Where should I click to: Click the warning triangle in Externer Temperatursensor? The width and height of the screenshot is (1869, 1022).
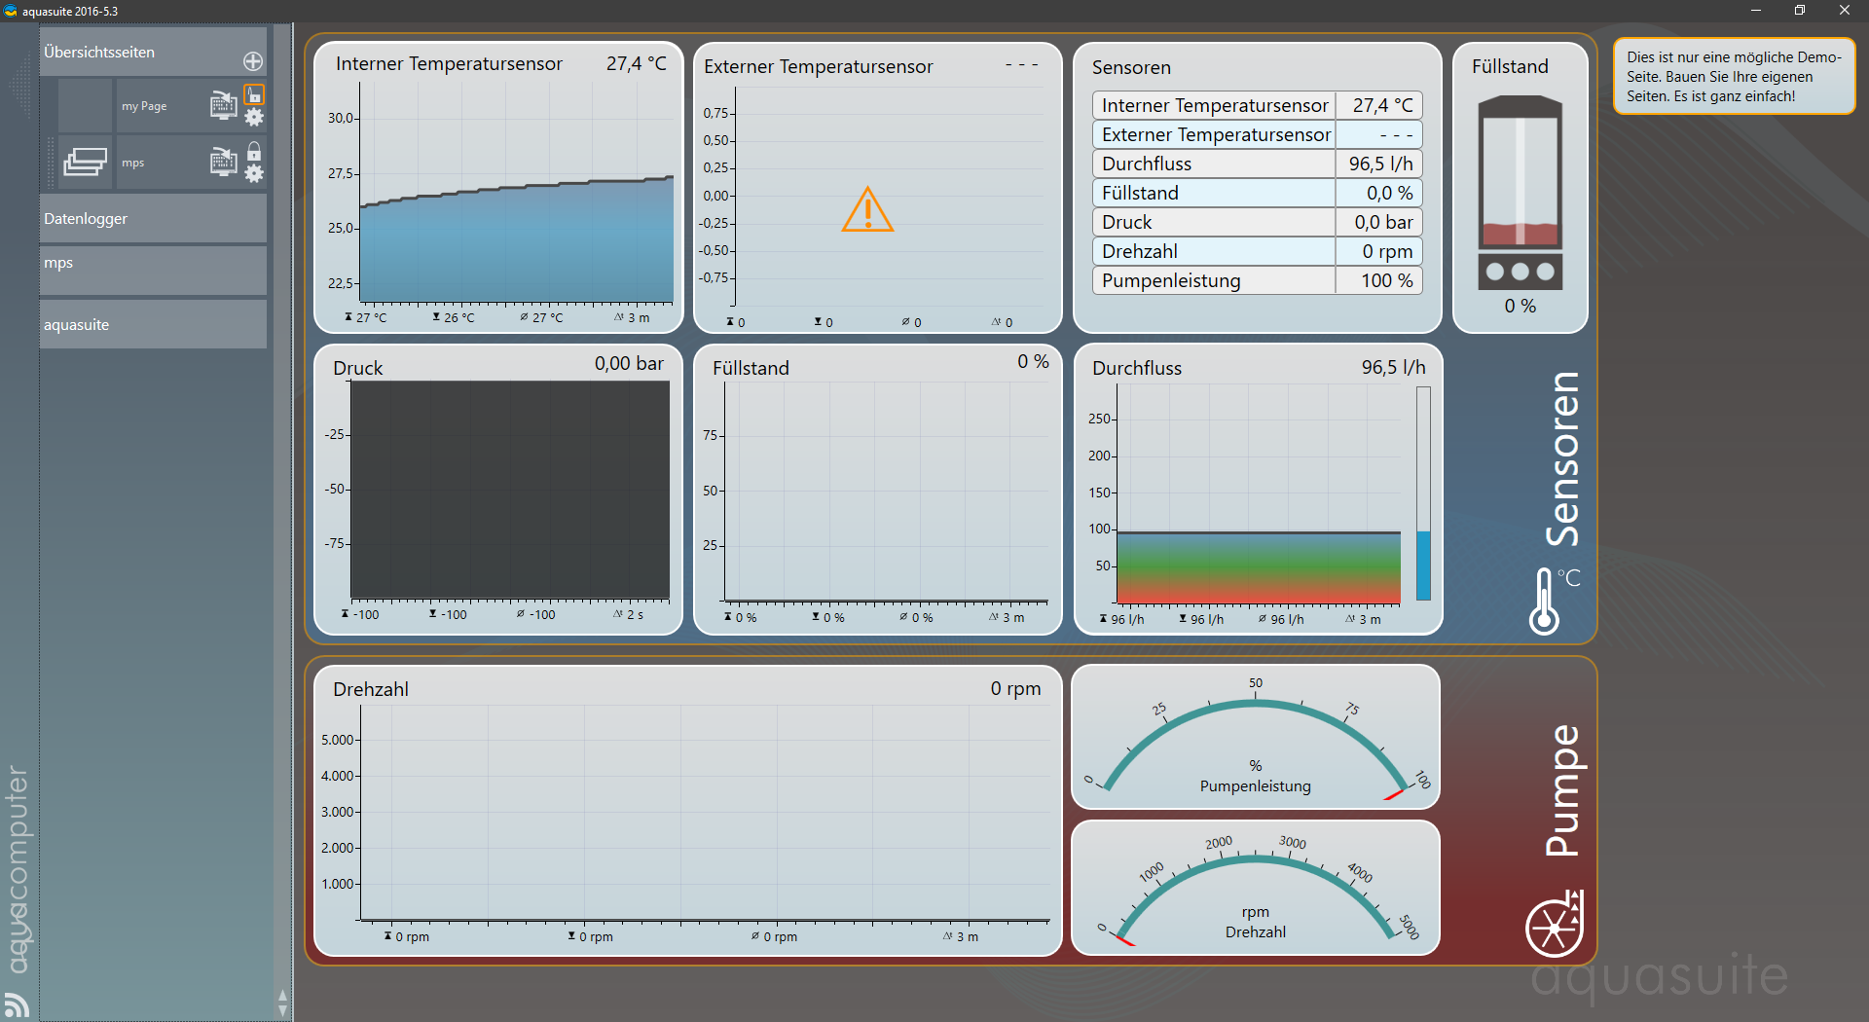click(x=867, y=209)
